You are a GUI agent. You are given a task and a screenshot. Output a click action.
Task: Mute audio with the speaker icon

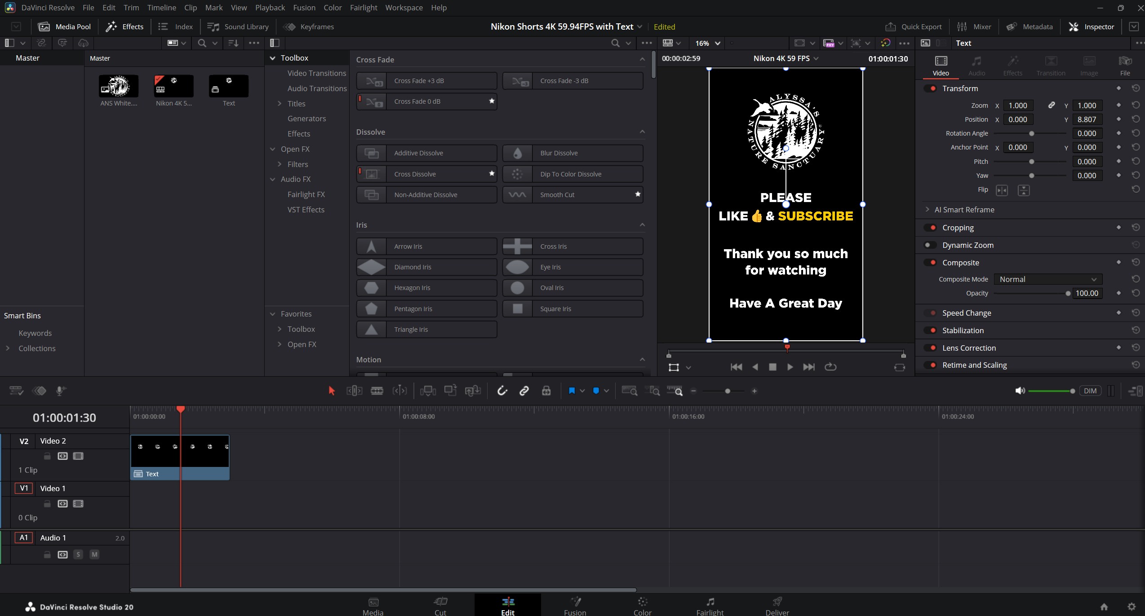(x=1020, y=391)
